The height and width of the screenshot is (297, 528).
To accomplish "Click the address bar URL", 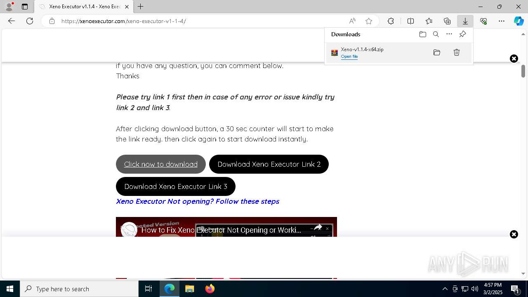I will [x=124, y=21].
